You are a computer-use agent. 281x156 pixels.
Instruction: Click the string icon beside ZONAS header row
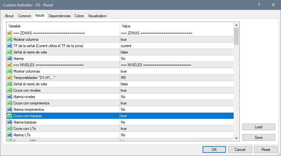[x=9, y=33]
